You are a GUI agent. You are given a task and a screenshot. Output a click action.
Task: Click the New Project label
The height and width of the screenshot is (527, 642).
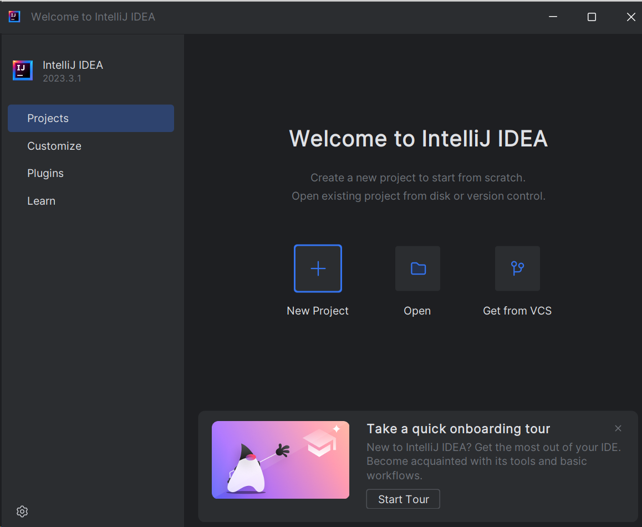coord(318,311)
